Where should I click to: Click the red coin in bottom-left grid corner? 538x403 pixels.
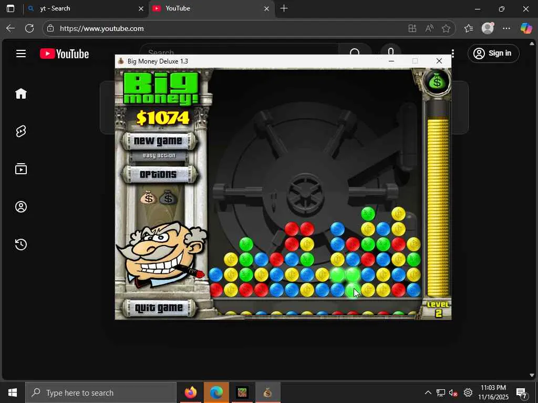tap(216, 290)
